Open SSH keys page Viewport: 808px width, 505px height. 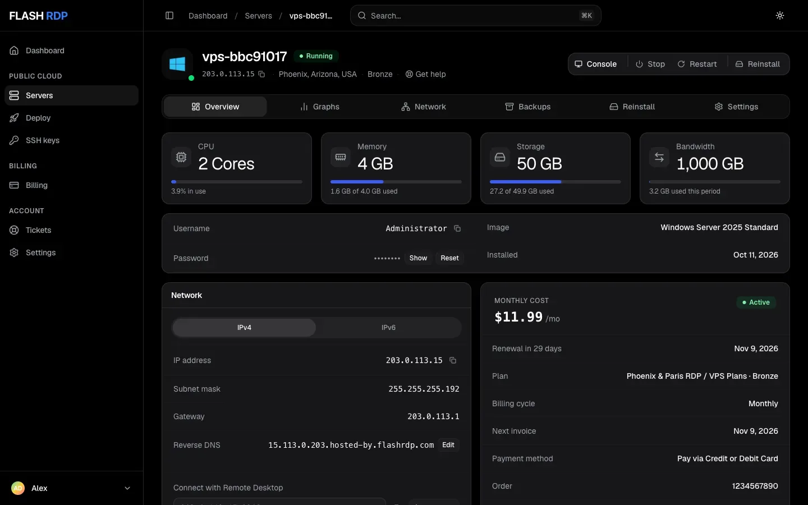click(71, 140)
